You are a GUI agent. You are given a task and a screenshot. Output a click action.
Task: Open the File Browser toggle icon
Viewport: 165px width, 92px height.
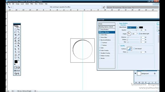104,7
